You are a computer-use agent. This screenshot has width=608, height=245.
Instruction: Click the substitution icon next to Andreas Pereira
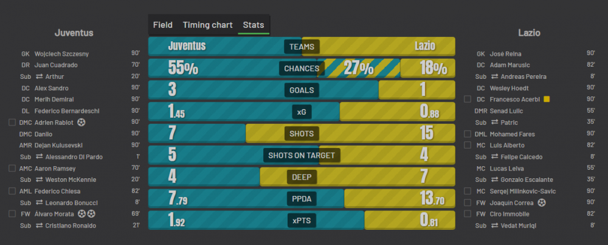[x=494, y=76]
